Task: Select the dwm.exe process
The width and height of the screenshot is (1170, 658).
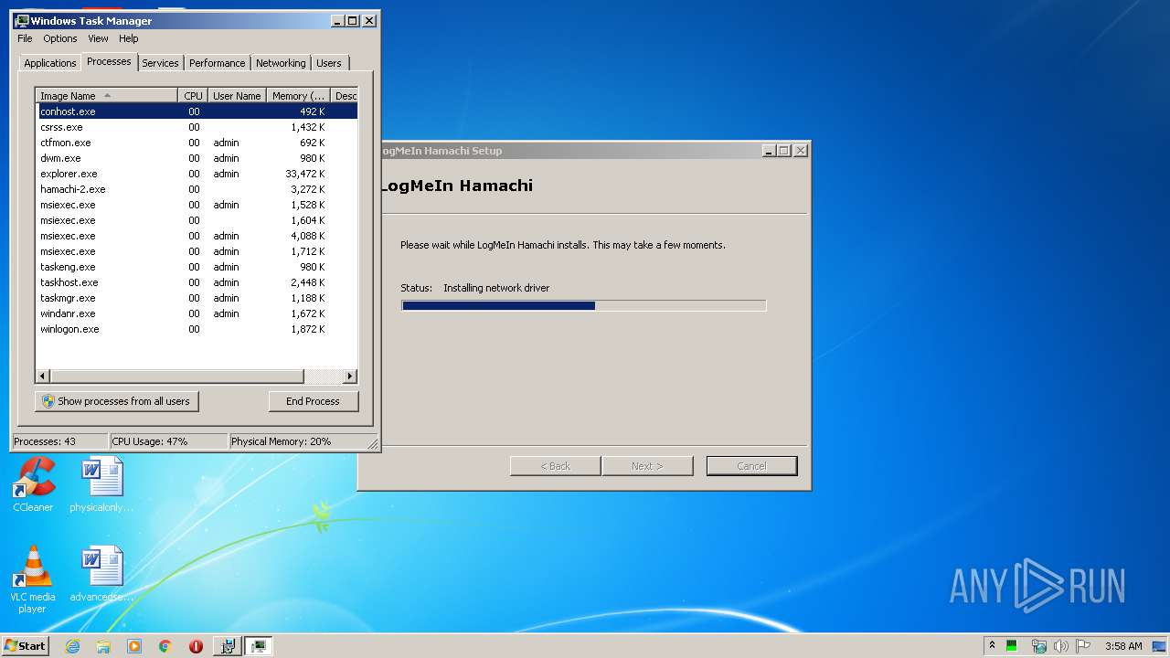Action: [197, 158]
